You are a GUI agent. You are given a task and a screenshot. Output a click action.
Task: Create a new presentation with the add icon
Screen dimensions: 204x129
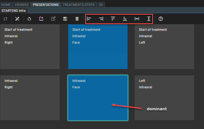coord(41,19)
